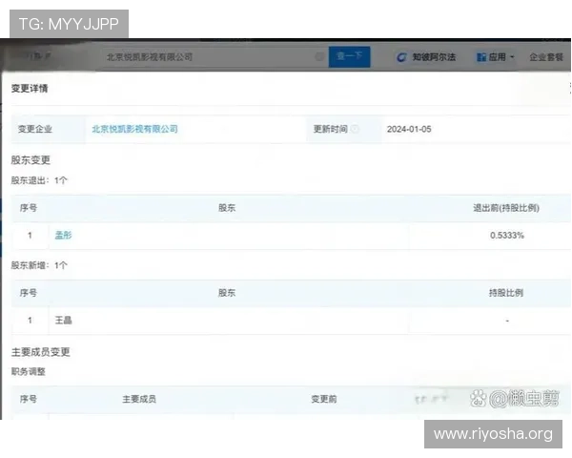Click the 职务调整 label
This screenshot has width=572, height=458.
[28, 372]
